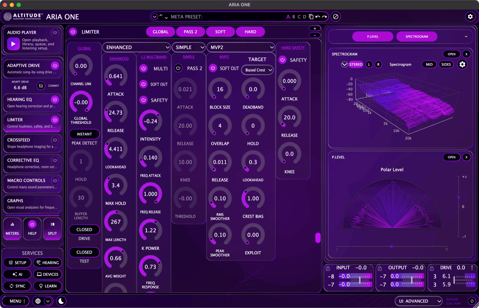The width and height of the screenshot is (479, 308).
Task: Click the COMMIT button
Action: click(x=53, y=86)
